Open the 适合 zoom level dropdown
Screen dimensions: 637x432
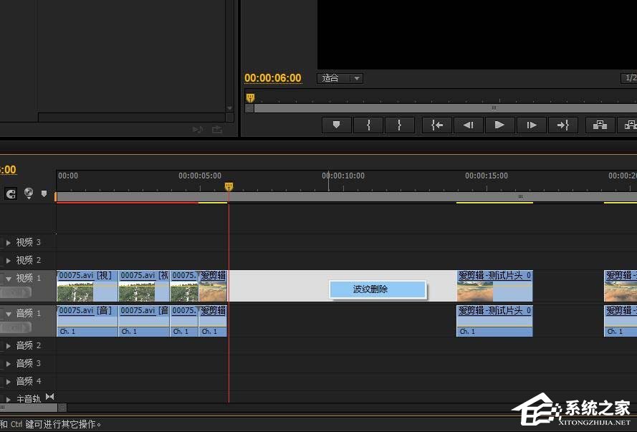(340, 78)
